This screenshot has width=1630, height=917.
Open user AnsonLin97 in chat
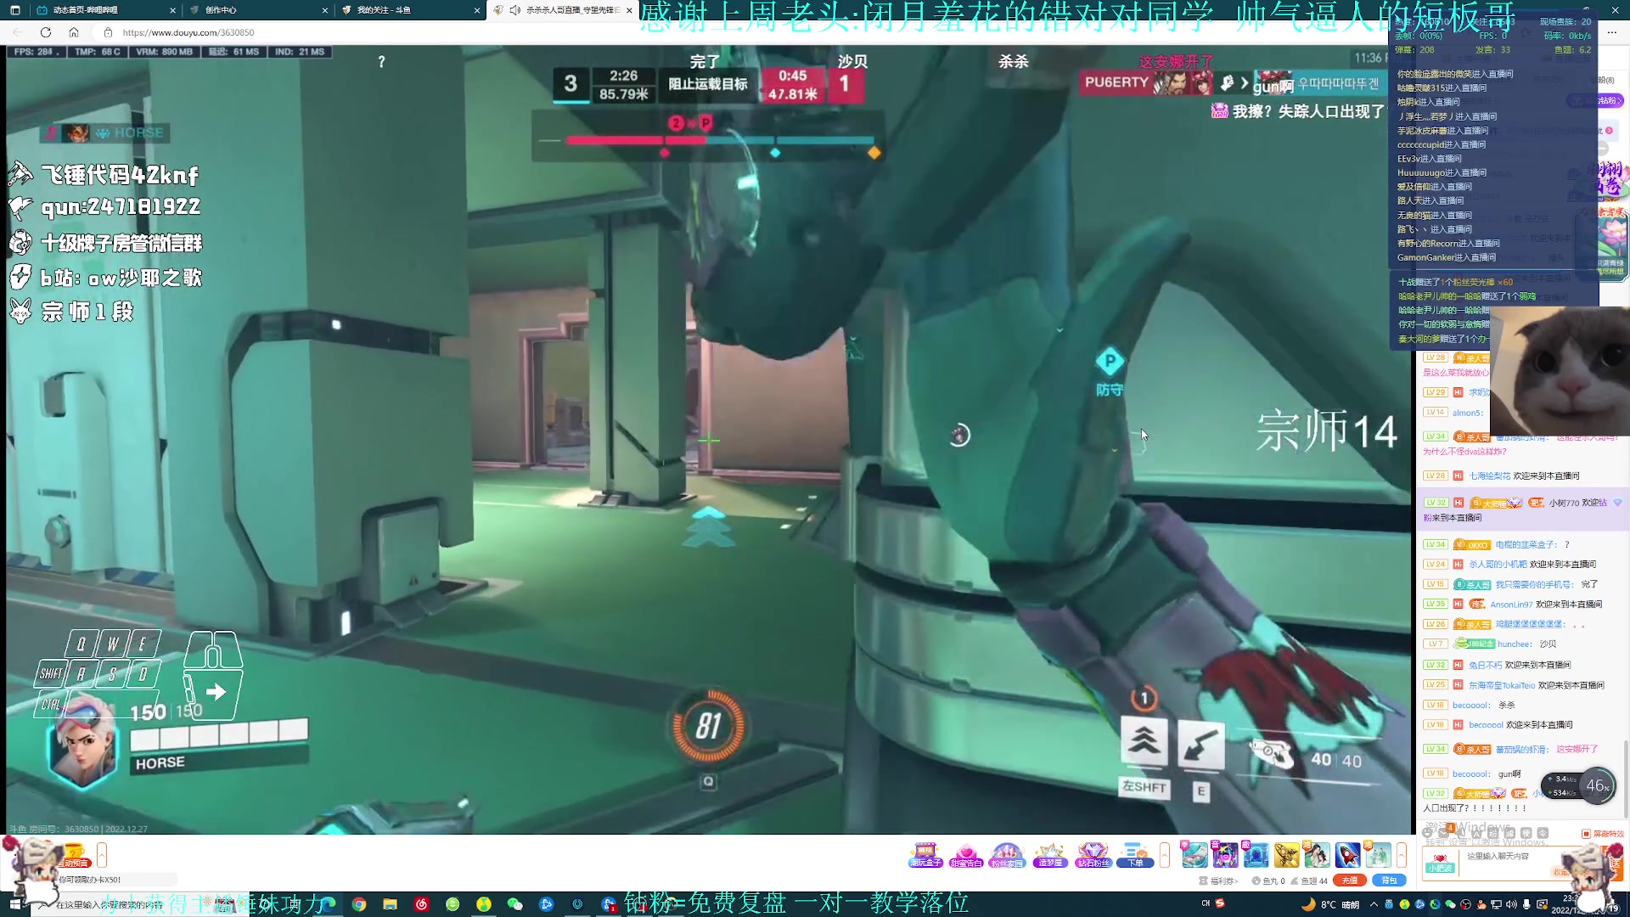(x=1511, y=605)
